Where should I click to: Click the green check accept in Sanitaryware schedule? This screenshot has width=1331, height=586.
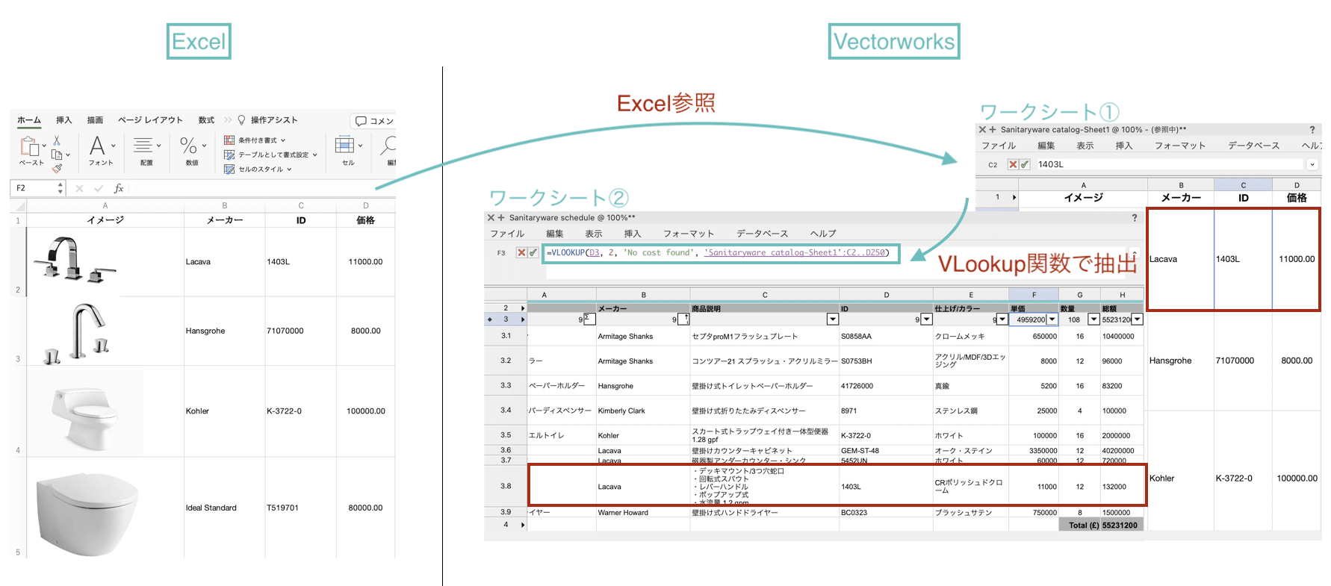click(533, 253)
